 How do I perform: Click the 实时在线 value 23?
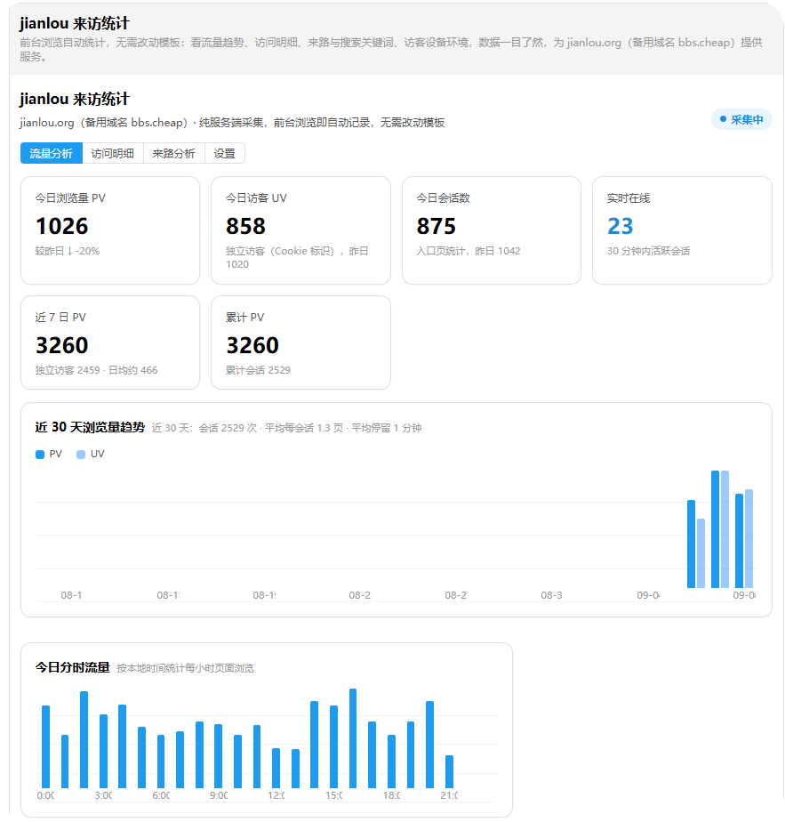pyautogui.click(x=621, y=227)
